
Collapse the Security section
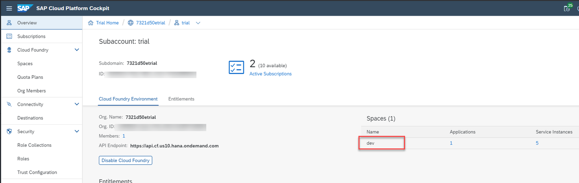pyautogui.click(x=77, y=132)
